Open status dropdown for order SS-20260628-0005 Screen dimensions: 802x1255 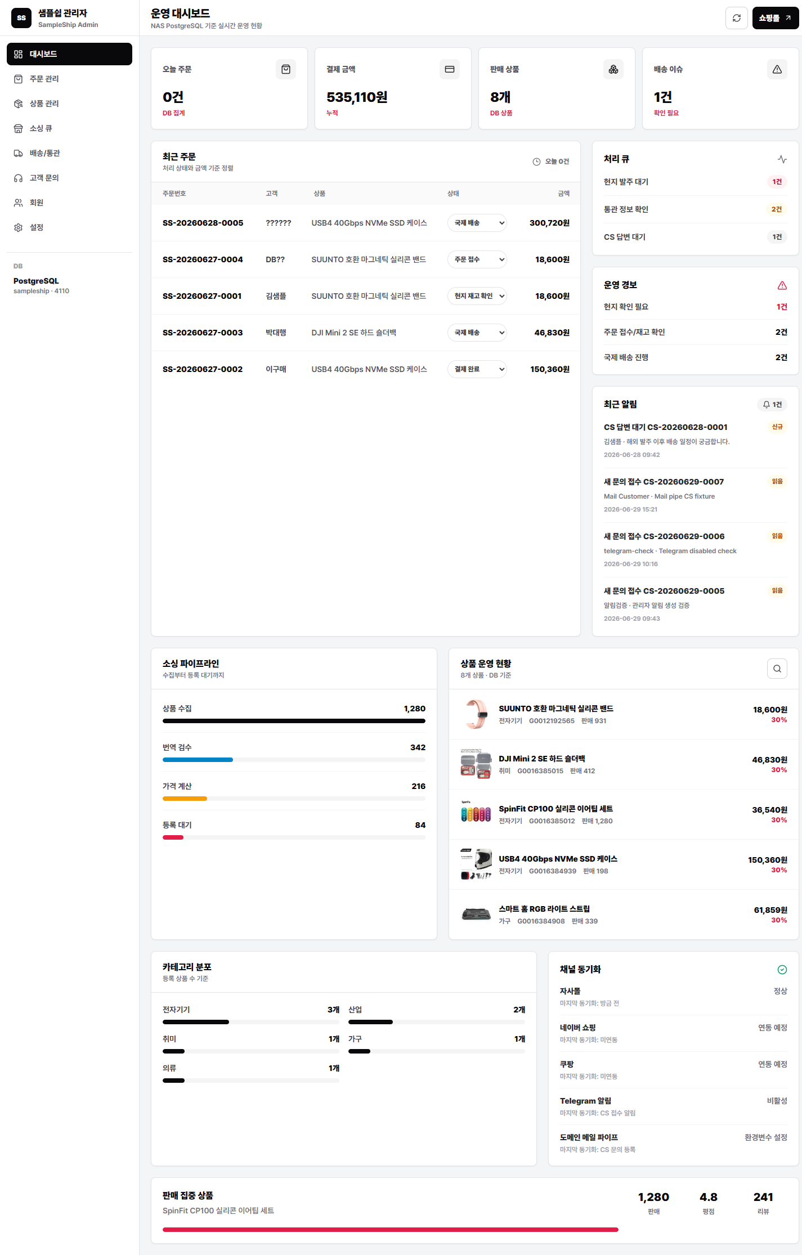(477, 223)
